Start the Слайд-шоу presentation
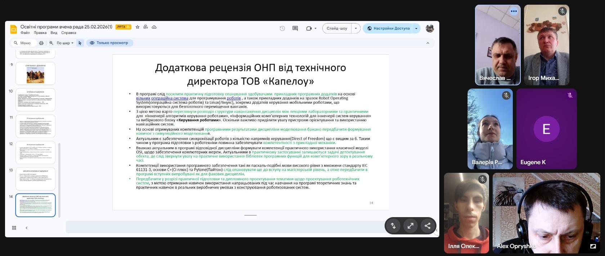The width and height of the screenshot is (605, 256). point(337,28)
